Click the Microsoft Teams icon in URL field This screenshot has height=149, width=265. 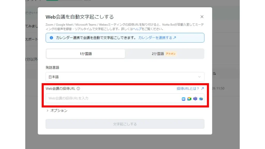(195, 99)
